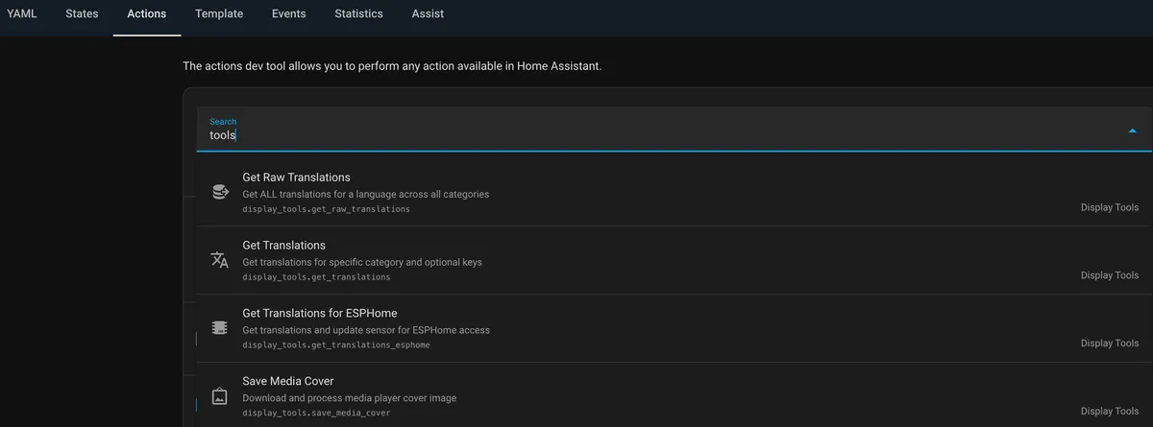The image size is (1153, 427).
Task: Click Display Tools label on Get Raw Translations row
Action: click(1109, 207)
